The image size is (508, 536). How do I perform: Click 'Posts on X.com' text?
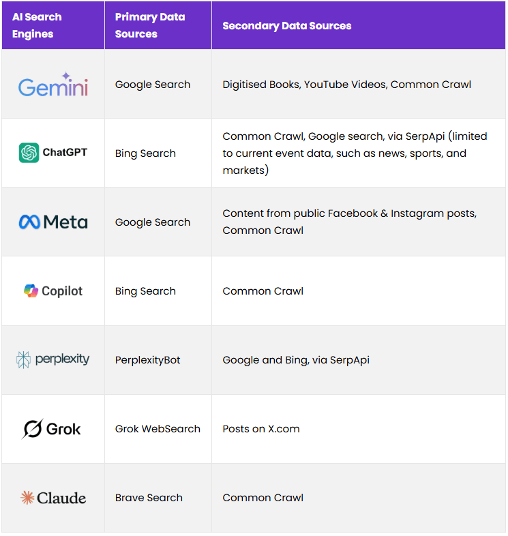pyautogui.click(x=261, y=429)
